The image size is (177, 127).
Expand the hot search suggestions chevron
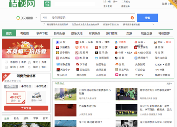point(153,24)
